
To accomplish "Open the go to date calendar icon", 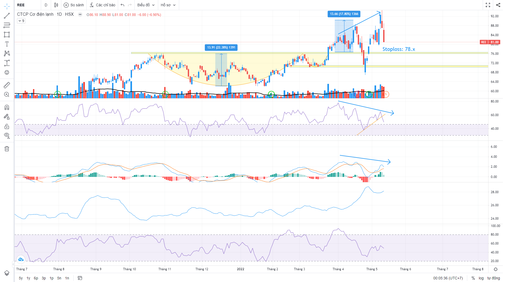I will (x=80, y=278).
